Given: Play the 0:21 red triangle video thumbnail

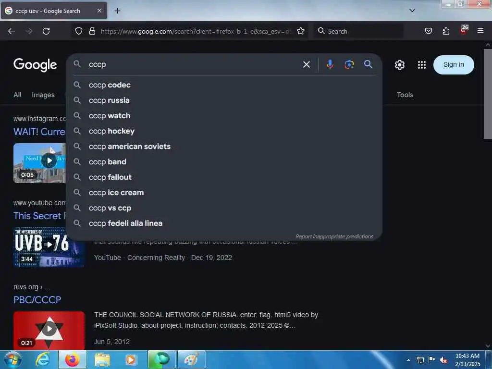Looking at the screenshot, I should tap(49, 330).
